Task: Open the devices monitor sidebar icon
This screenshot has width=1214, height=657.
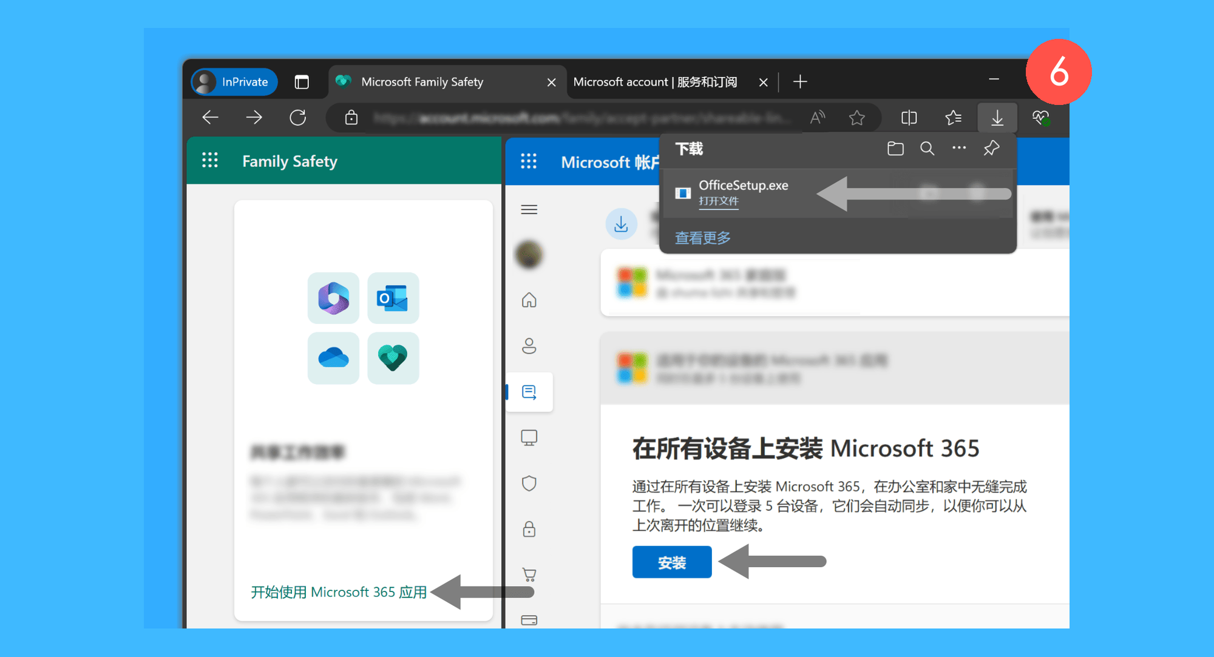Action: (x=529, y=437)
